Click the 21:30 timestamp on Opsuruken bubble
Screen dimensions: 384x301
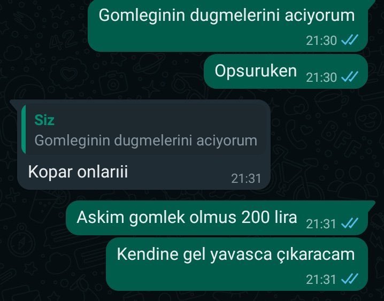pos(321,78)
